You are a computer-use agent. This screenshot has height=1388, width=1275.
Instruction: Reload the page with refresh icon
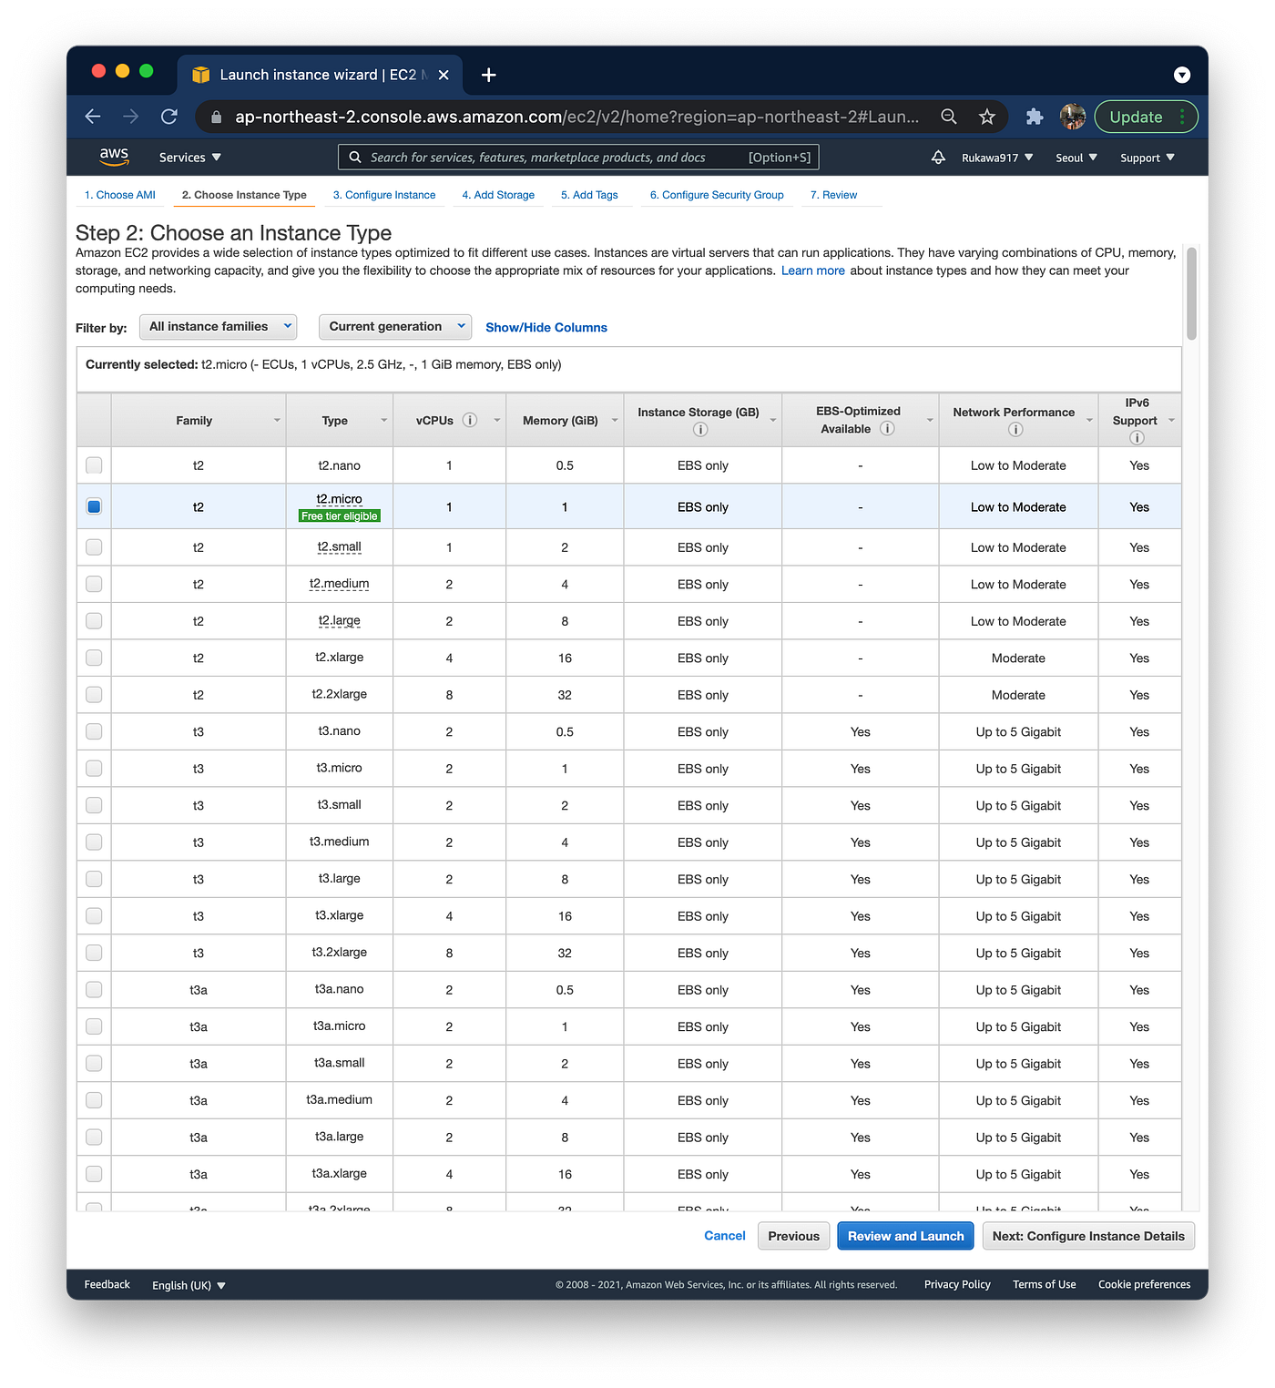pos(169,117)
